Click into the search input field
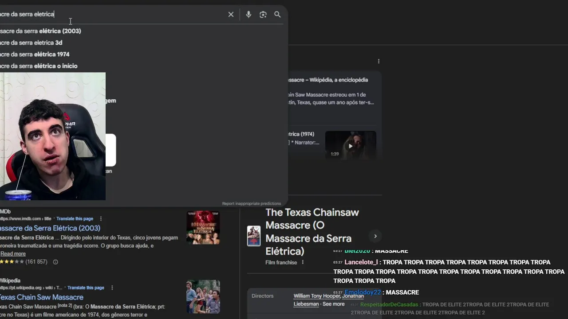Viewport: 568px width, 319px height. 111,14
